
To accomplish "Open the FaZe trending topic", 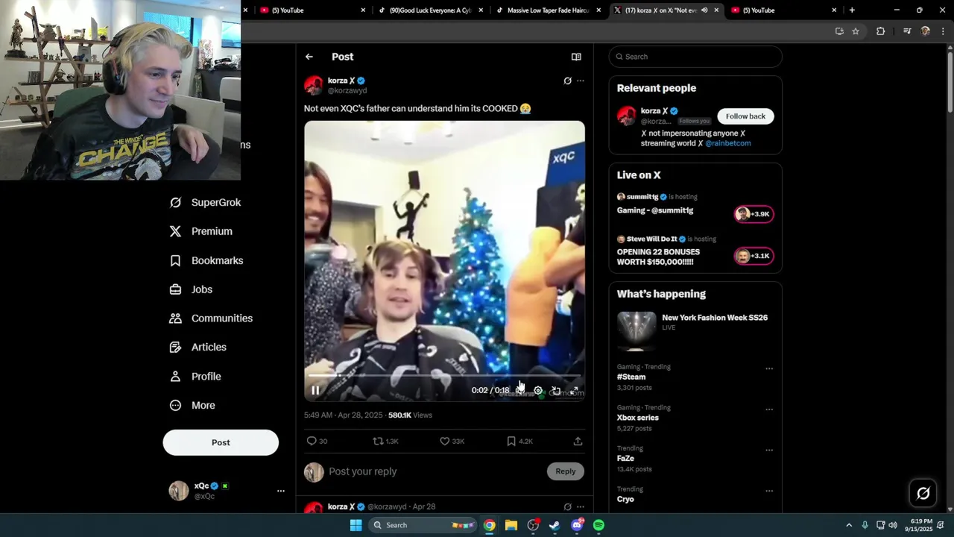I will pyautogui.click(x=625, y=459).
